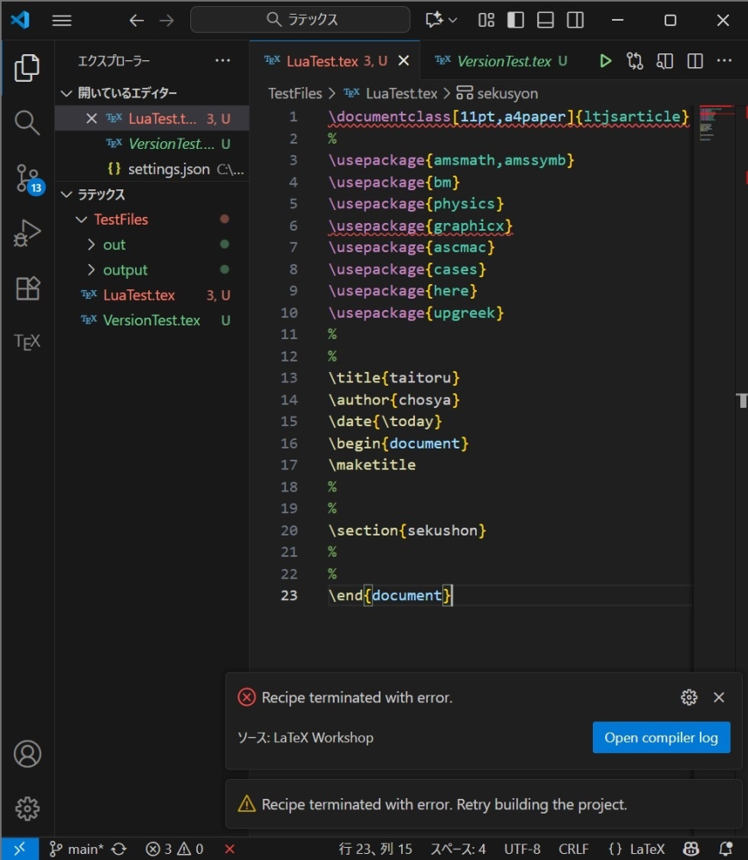Viewport: 748px width, 860px height.
Task: Open the Search view in activity bar
Action: [x=26, y=122]
